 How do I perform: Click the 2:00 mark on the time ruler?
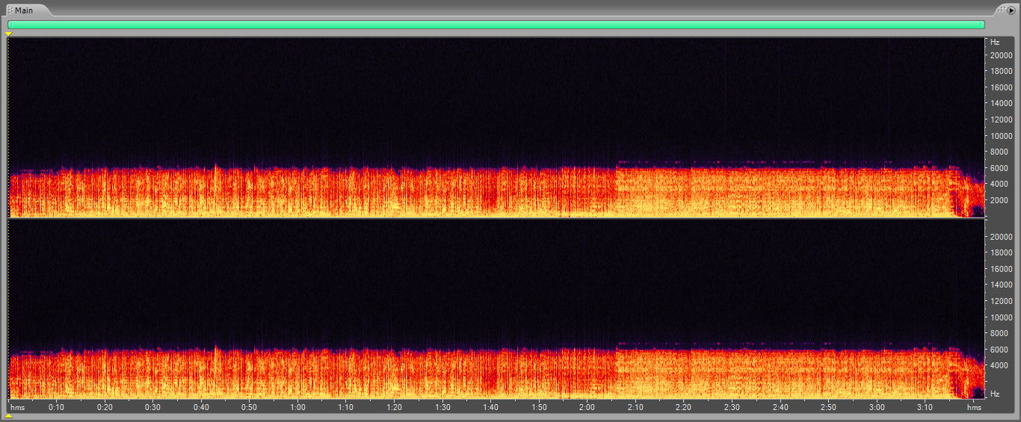click(587, 408)
